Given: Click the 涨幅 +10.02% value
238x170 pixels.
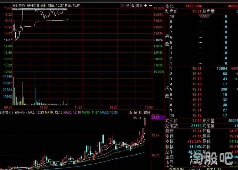Looking at the screenshot, I should (194, 141).
